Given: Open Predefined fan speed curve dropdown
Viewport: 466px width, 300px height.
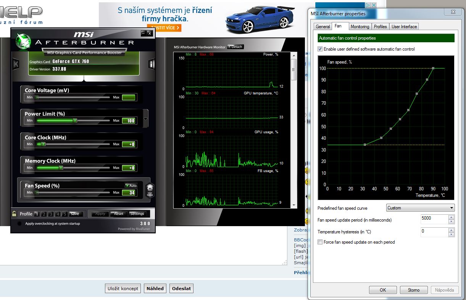Looking at the screenshot, I should (x=420, y=208).
